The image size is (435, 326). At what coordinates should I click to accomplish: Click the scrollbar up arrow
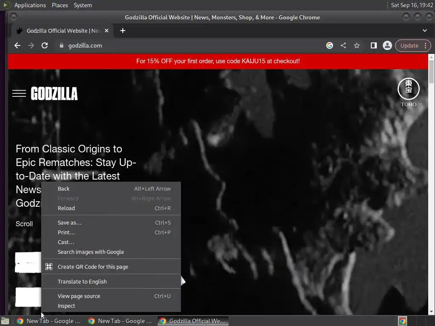[431, 57]
